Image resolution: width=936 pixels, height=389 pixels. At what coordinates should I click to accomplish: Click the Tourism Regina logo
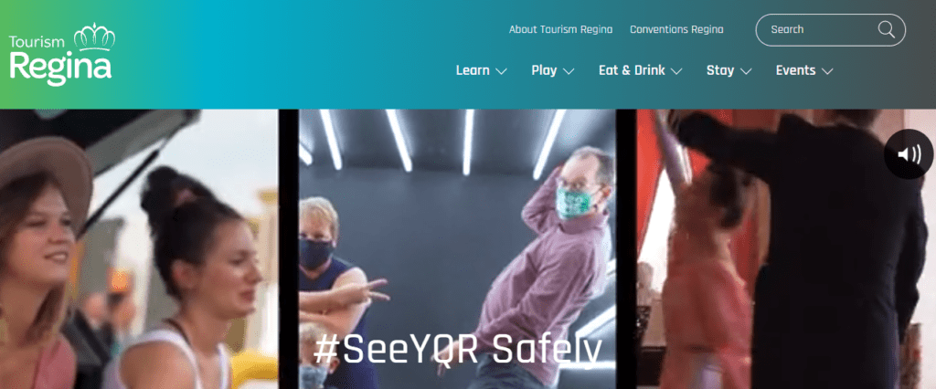(62, 54)
